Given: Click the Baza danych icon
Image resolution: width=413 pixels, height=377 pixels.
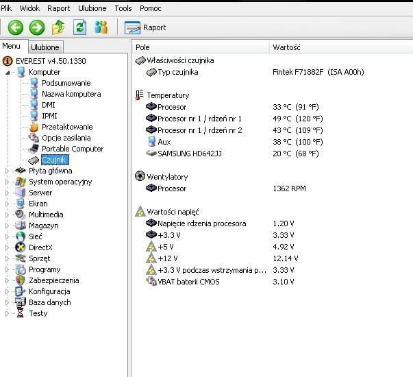Looking at the screenshot, I should tap(21, 302).
